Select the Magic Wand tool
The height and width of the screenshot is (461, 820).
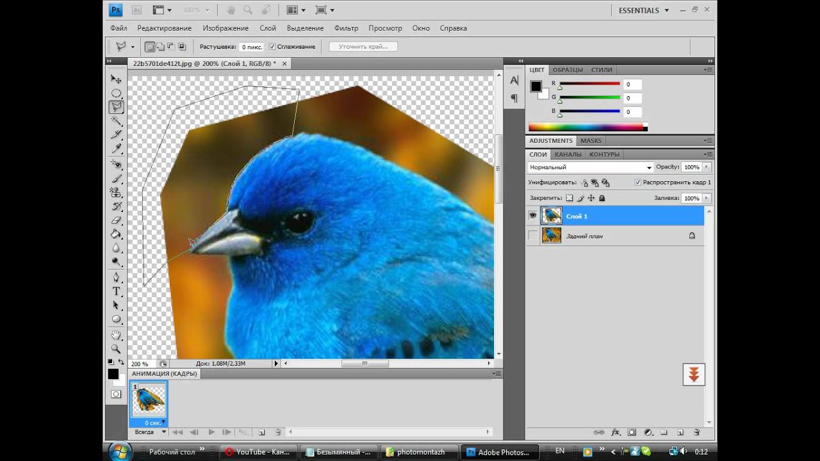116,121
